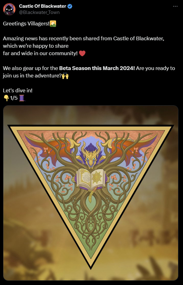183x285 pixels.
Task: Open the @Blackwater_Town handle link
Action: (x=39, y=12)
